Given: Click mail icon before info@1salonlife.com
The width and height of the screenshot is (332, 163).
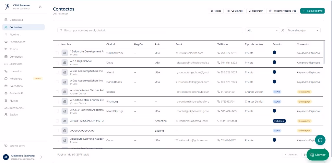Looking at the screenshot, I should (177, 53).
